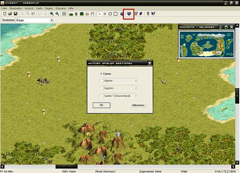Viewport: 240px width, 173px height.
Task: Zoom out with the magnifier minus icon
Action: pyautogui.click(x=57, y=14)
